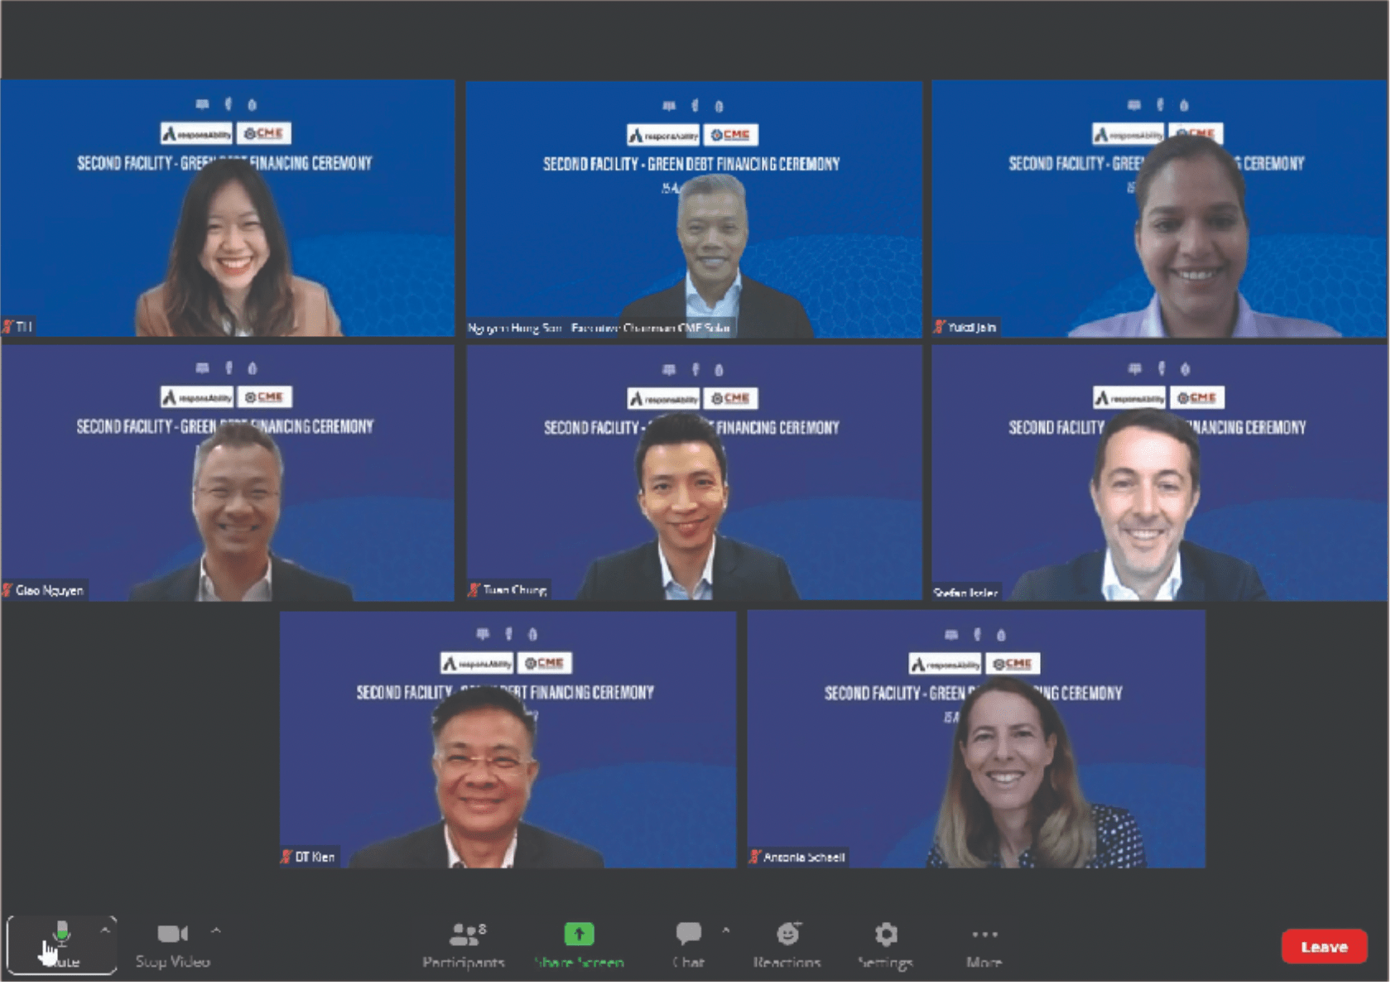Image resolution: width=1391 pixels, height=985 pixels.
Task: Expand the audio options arrow next to Mute
Action: click(105, 930)
